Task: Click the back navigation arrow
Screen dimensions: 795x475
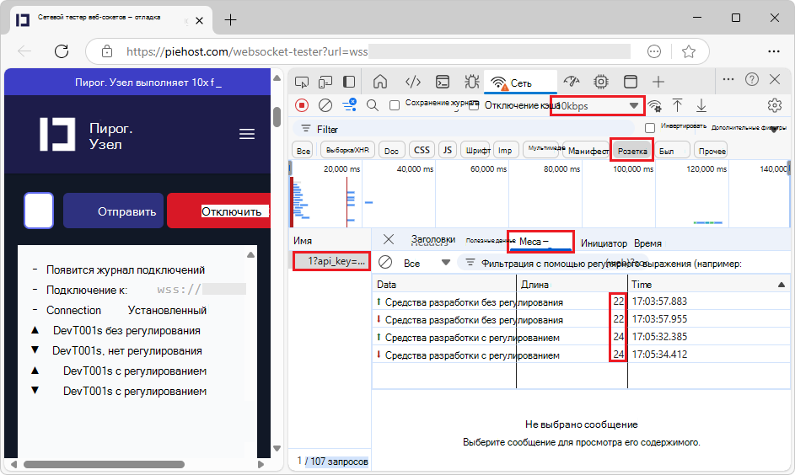Action: (x=24, y=51)
